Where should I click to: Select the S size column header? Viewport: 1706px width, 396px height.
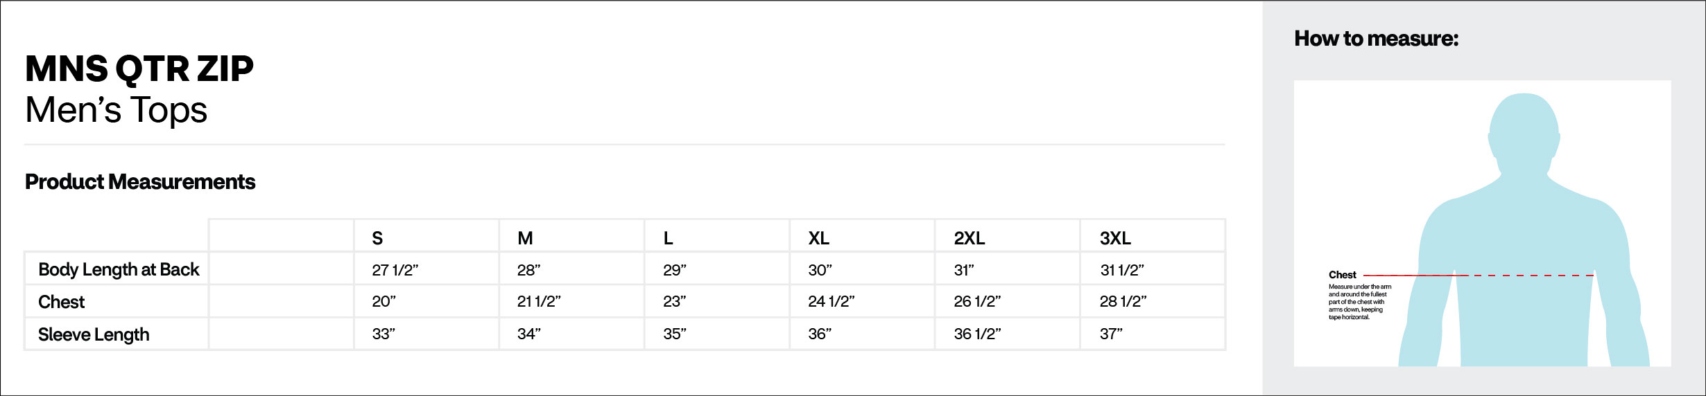click(x=377, y=238)
